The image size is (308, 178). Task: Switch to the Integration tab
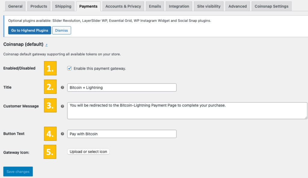click(x=179, y=6)
